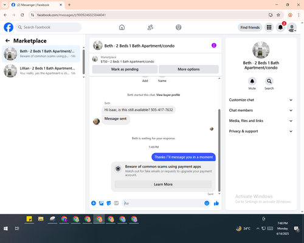Reload the page
The image size is (304, 243).
[22, 15]
